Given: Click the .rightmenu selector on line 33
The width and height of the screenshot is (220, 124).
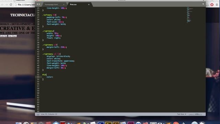Looking at the screenshot, I should click(48, 31).
